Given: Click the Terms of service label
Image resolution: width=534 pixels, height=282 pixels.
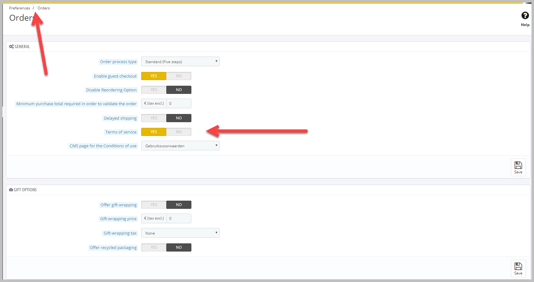Looking at the screenshot, I should point(121,132).
